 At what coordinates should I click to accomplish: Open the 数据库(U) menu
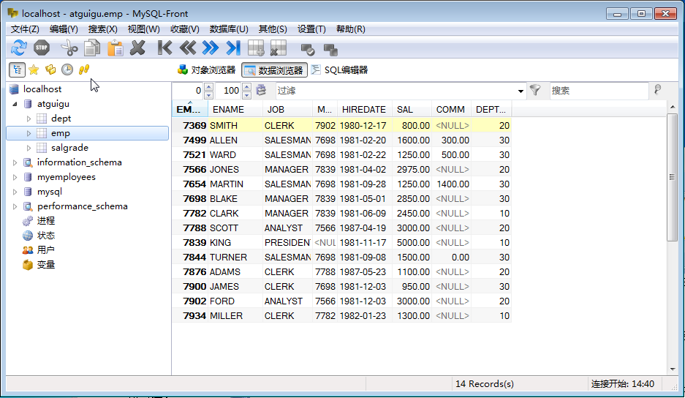coord(229,29)
